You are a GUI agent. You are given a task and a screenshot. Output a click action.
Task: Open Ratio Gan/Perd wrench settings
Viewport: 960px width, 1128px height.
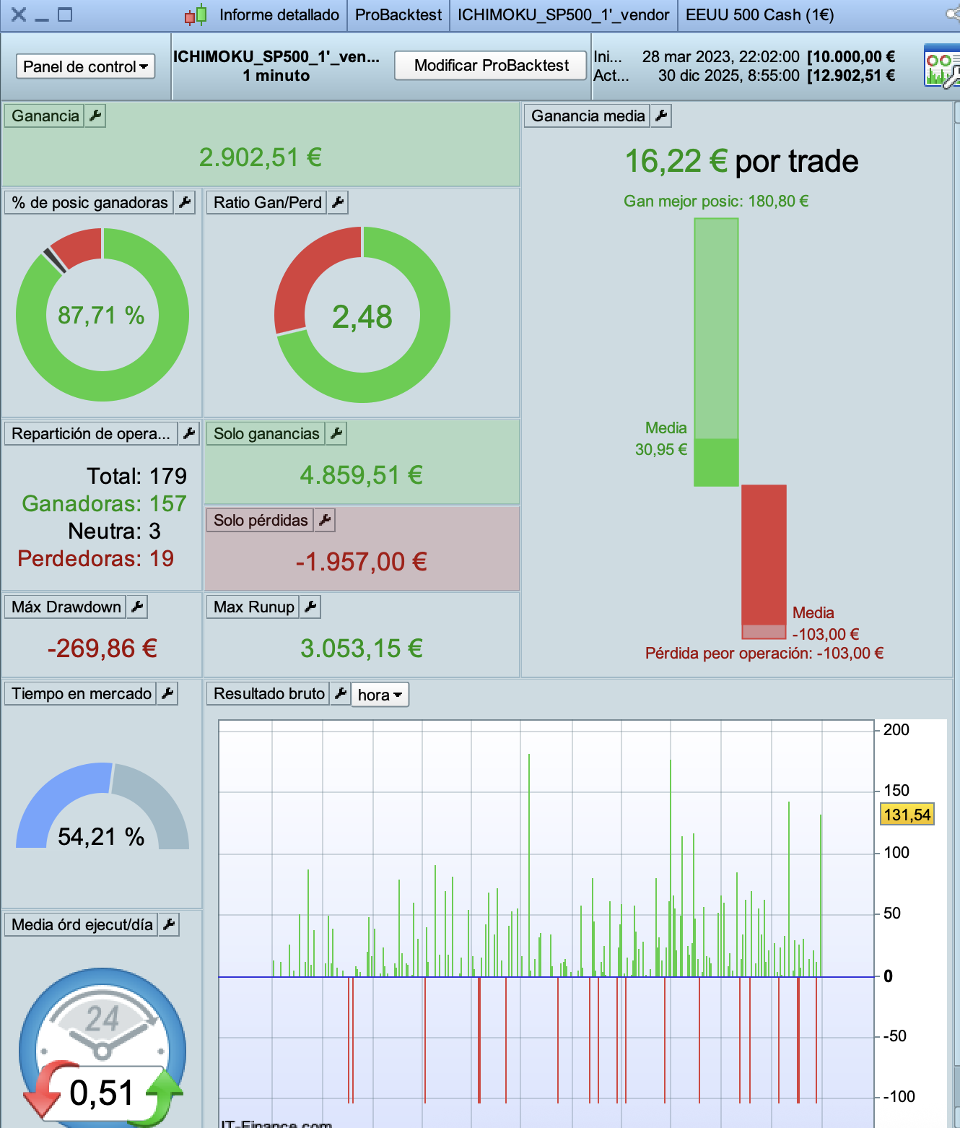coord(338,202)
